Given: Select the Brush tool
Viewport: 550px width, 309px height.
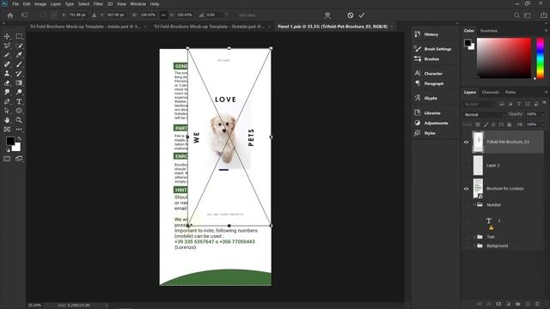Looking at the screenshot, I should [x=19, y=64].
